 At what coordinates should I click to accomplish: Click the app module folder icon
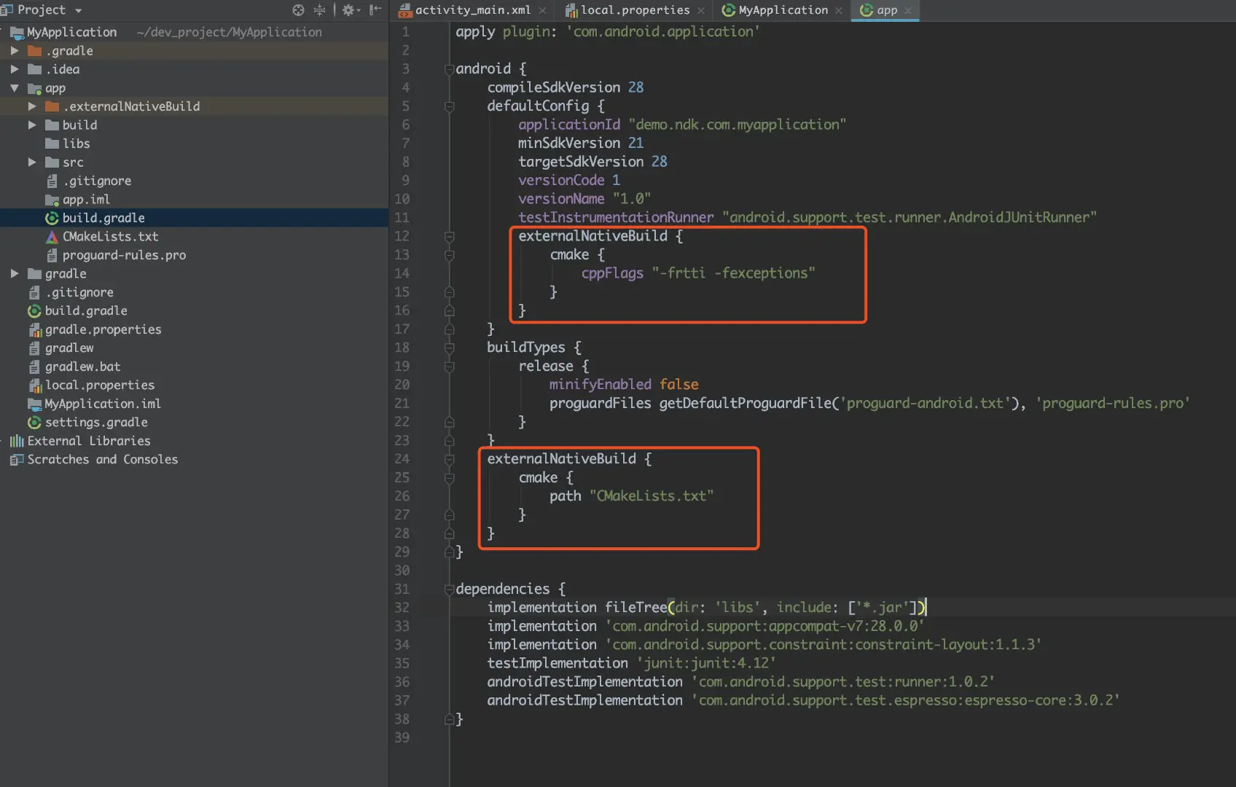pos(34,88)
